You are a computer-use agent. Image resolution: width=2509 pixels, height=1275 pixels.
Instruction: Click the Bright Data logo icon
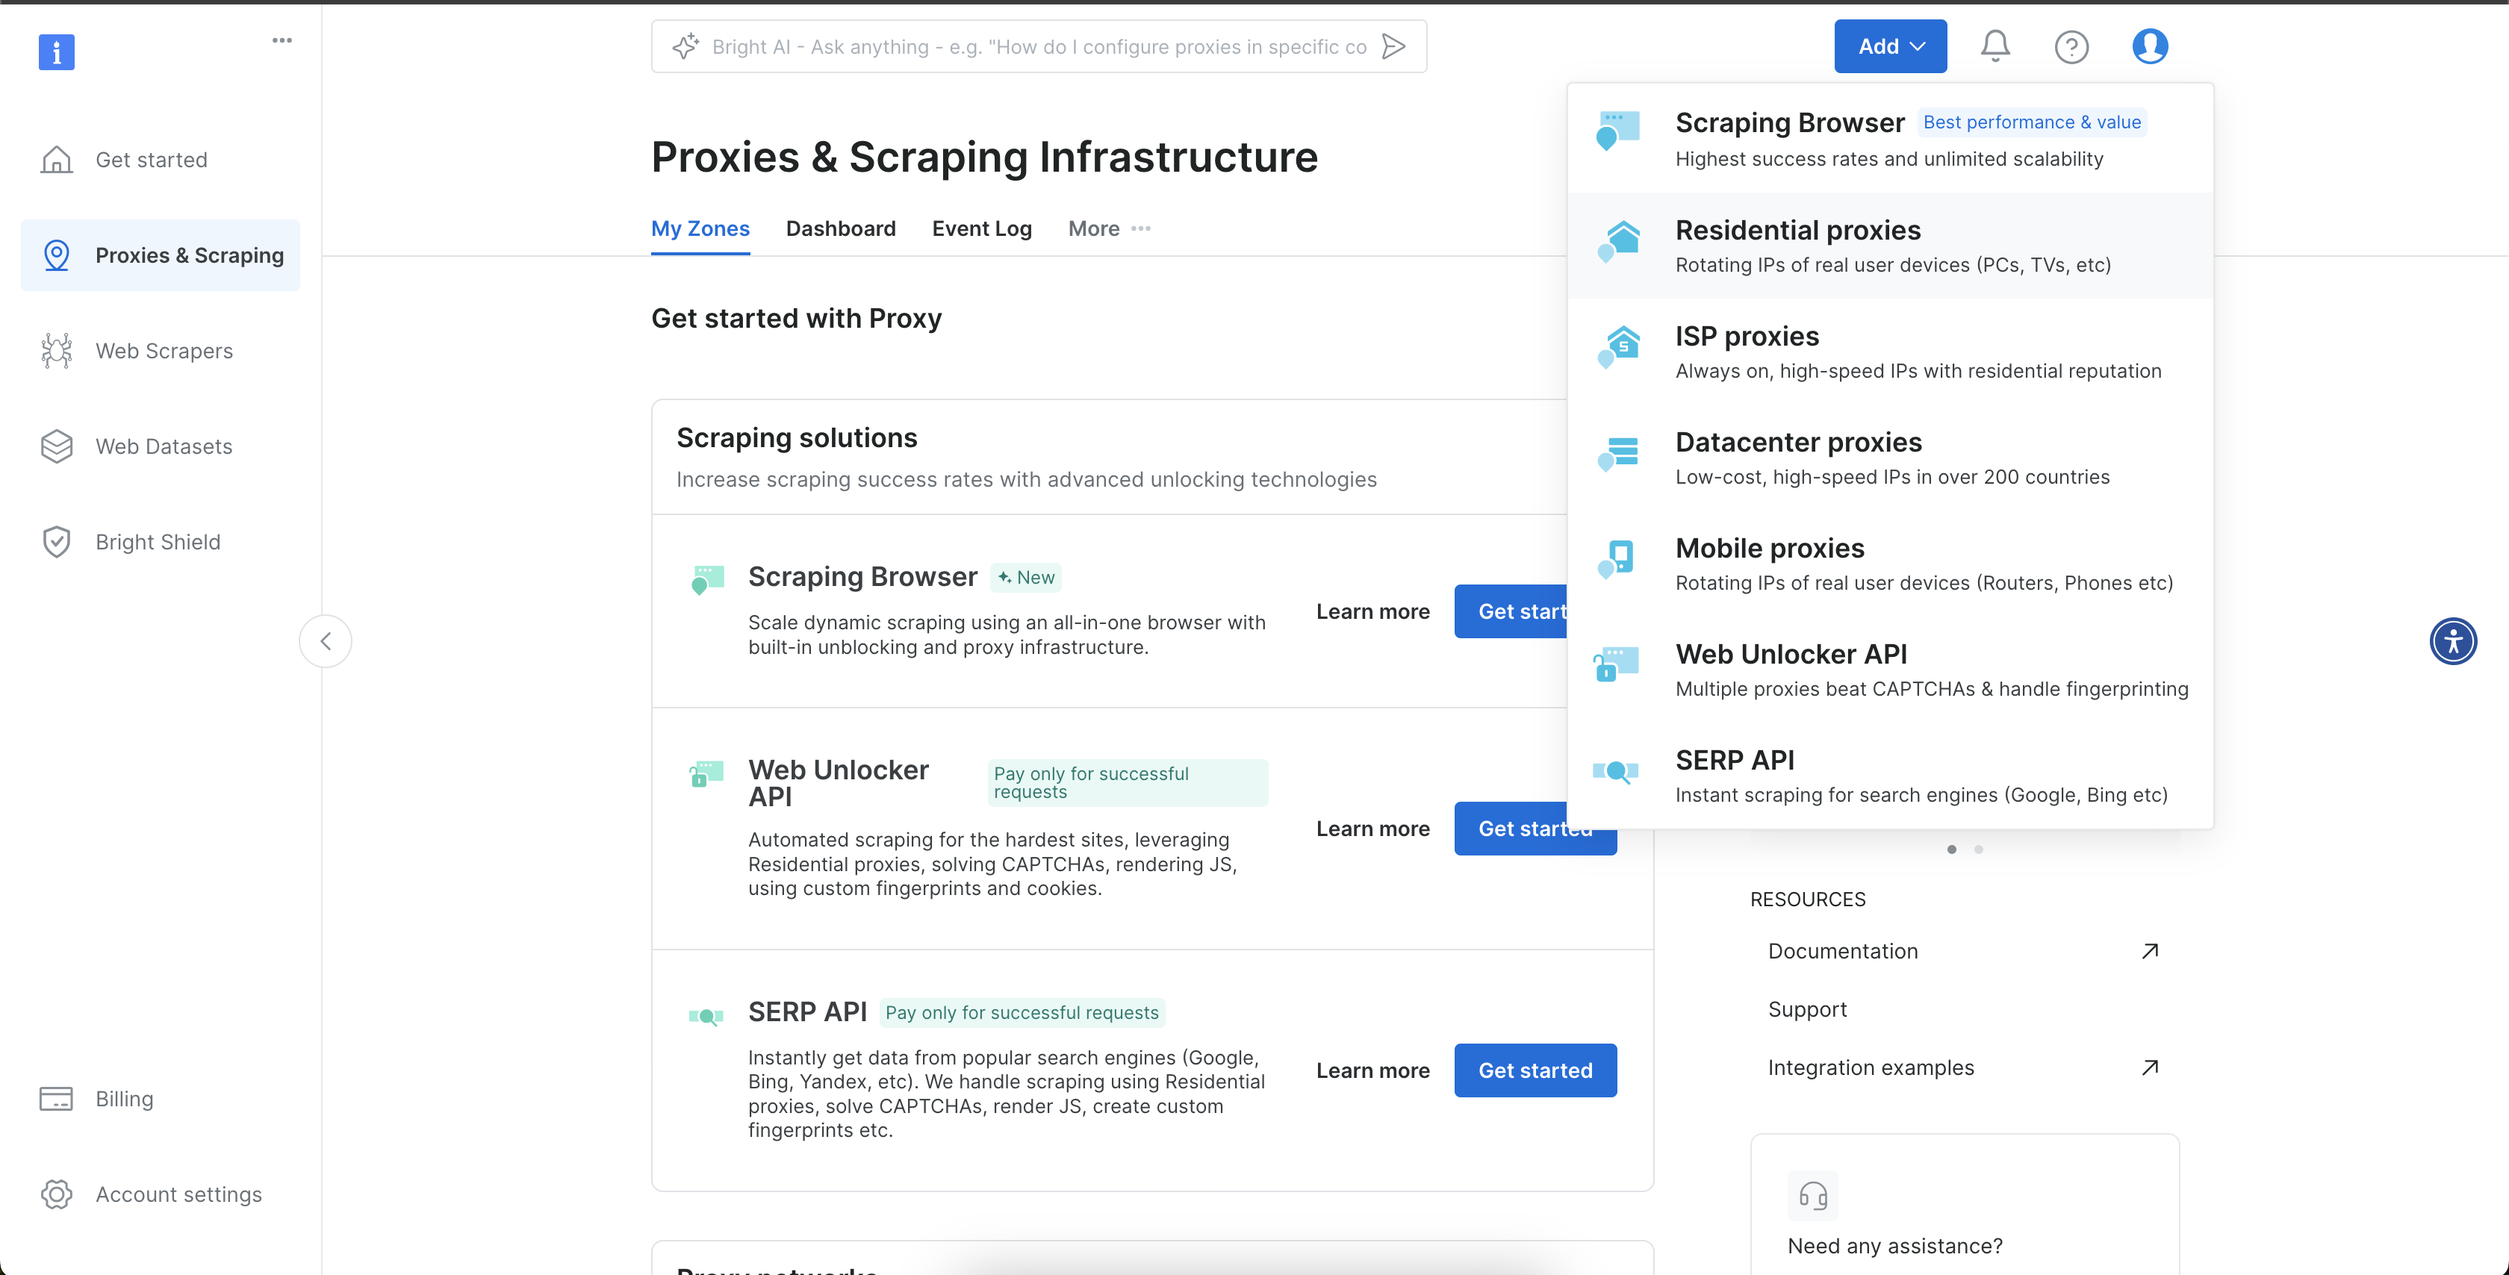point(55,52)
